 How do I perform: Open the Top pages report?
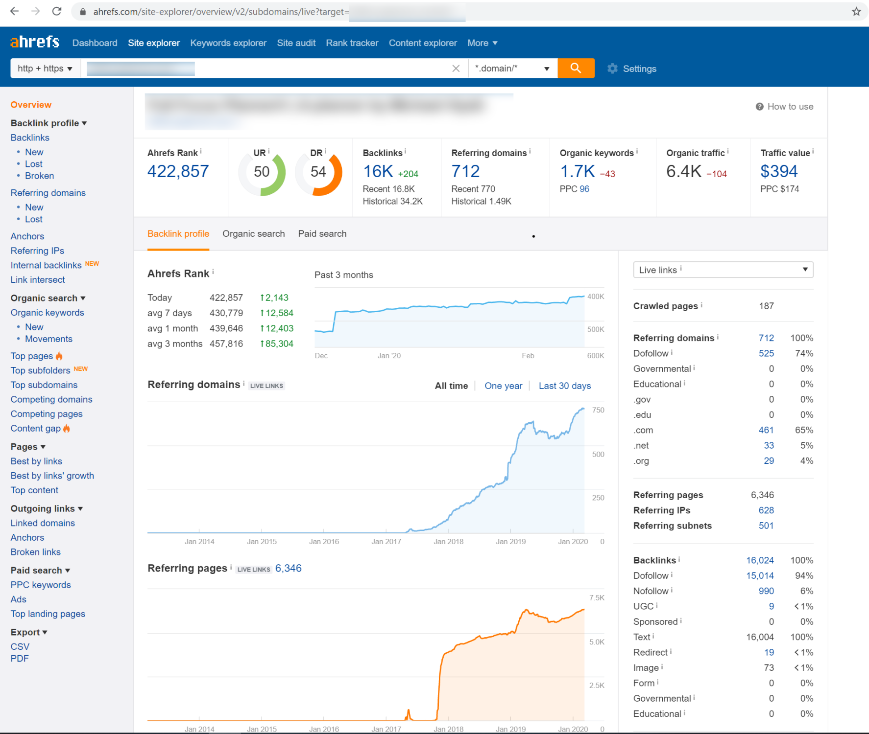(32, 356)
